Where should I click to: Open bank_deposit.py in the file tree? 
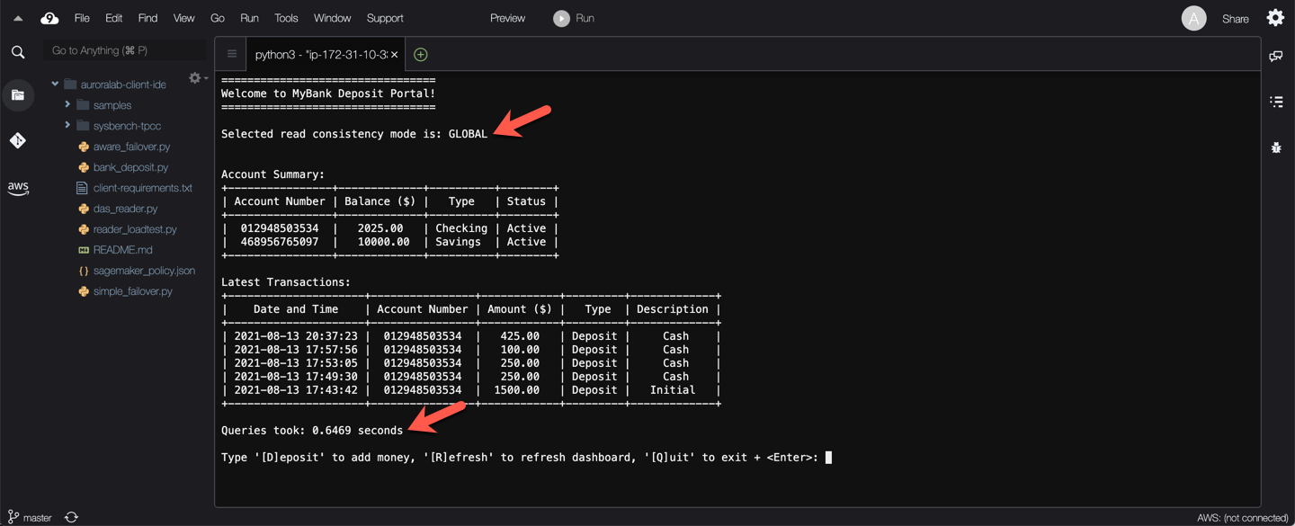(130, 167)
